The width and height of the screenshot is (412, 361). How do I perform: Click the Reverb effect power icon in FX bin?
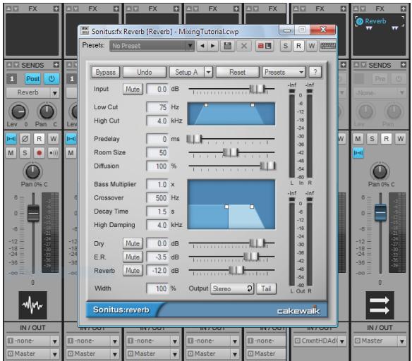click(x=360, y=21)
